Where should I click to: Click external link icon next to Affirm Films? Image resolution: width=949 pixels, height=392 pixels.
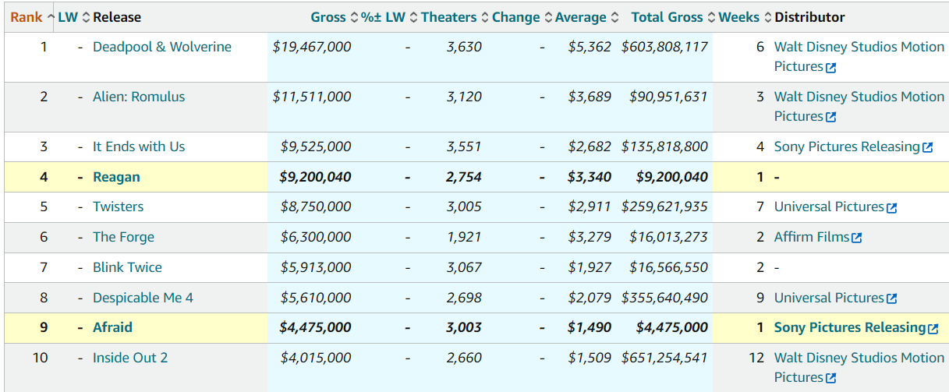(857, 238)
